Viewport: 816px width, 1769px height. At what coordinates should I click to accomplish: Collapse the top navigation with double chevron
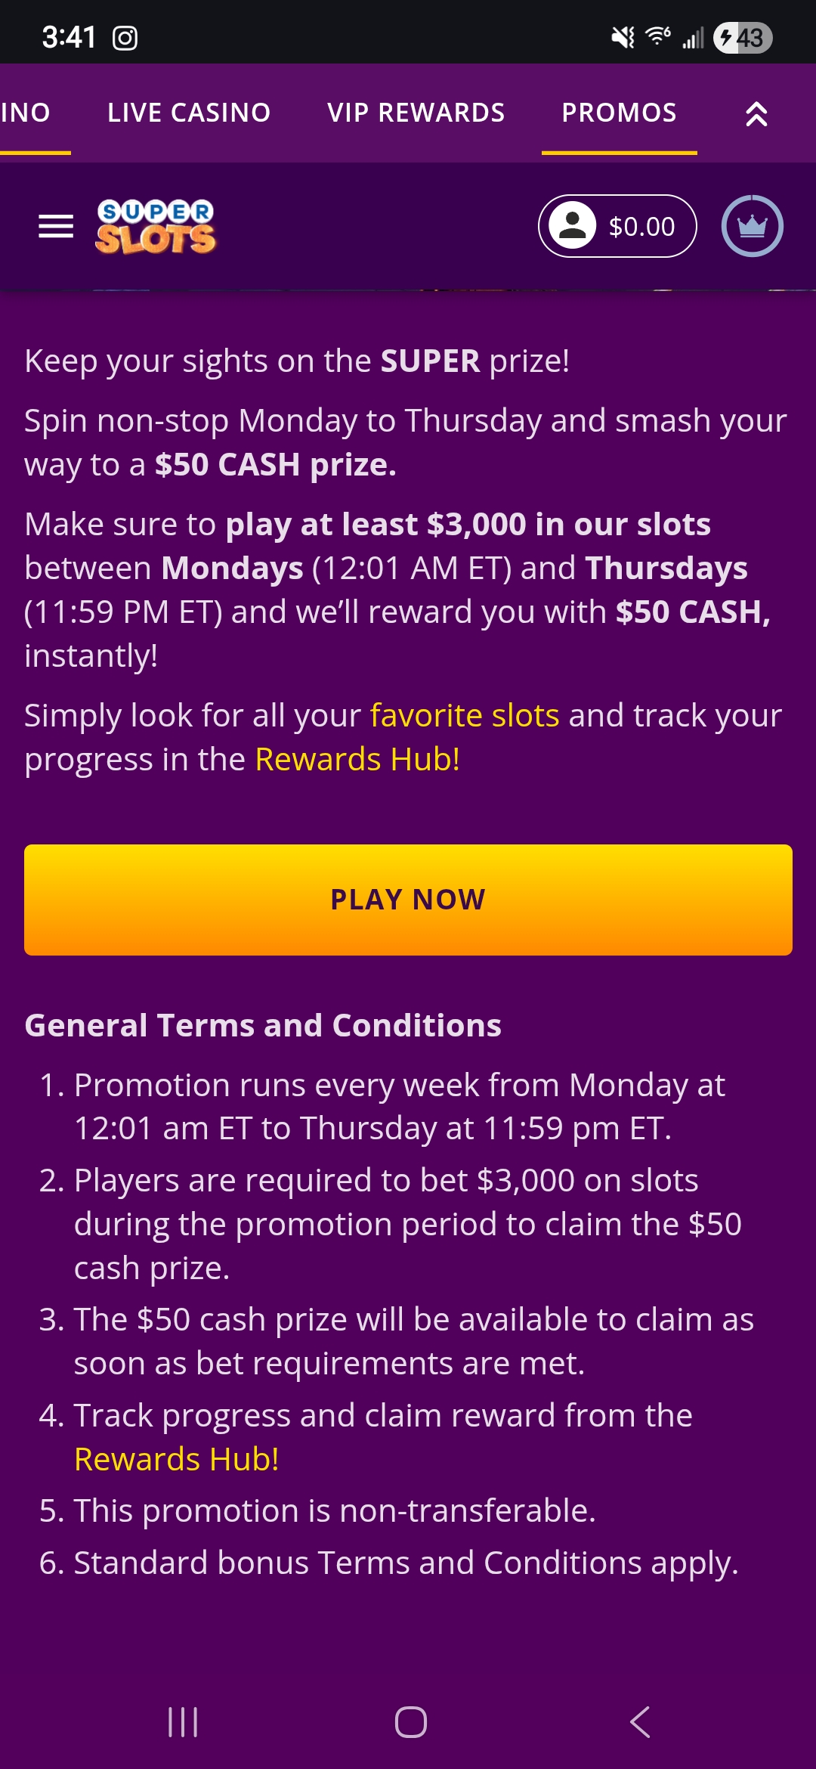tap(756, 114)
